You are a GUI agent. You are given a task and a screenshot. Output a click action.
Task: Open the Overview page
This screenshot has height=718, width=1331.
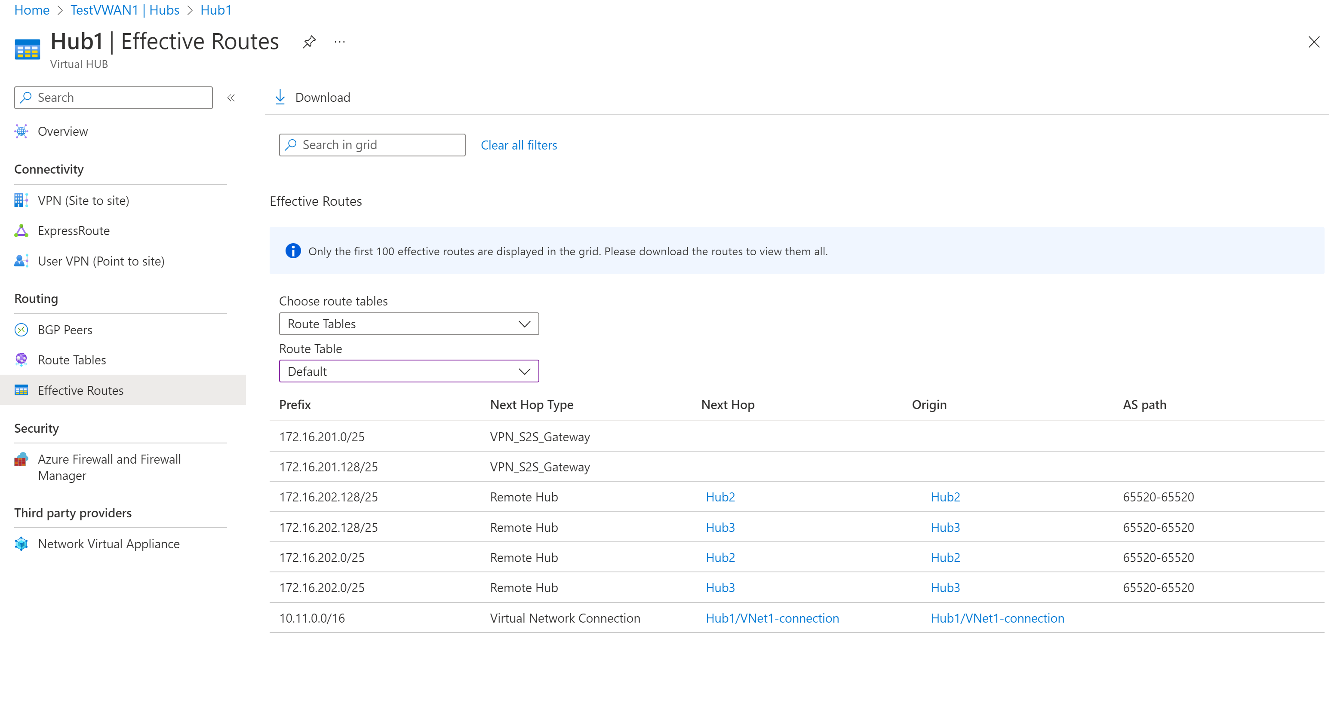coord(62,131)
